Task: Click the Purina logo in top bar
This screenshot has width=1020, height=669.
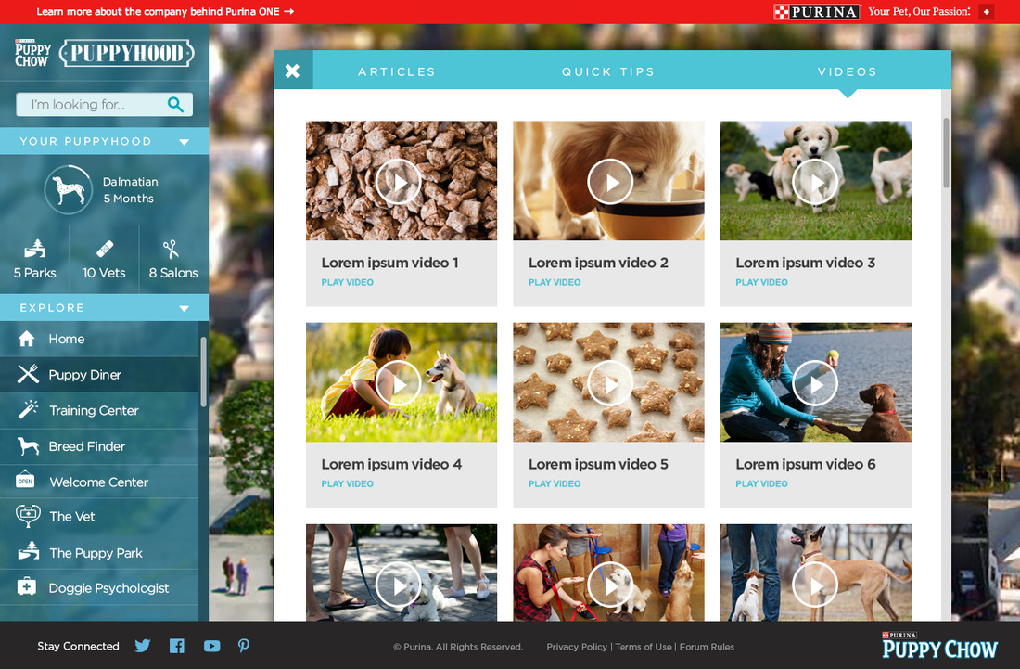Action: pyautogui.click(x=817, y=12)
